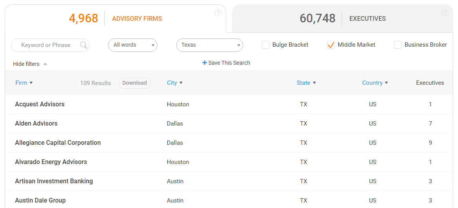Tick the Business Broker checkbox
The width and height of the screenshot is (458, 208).
pyautogui.click(x=398, y=45)
